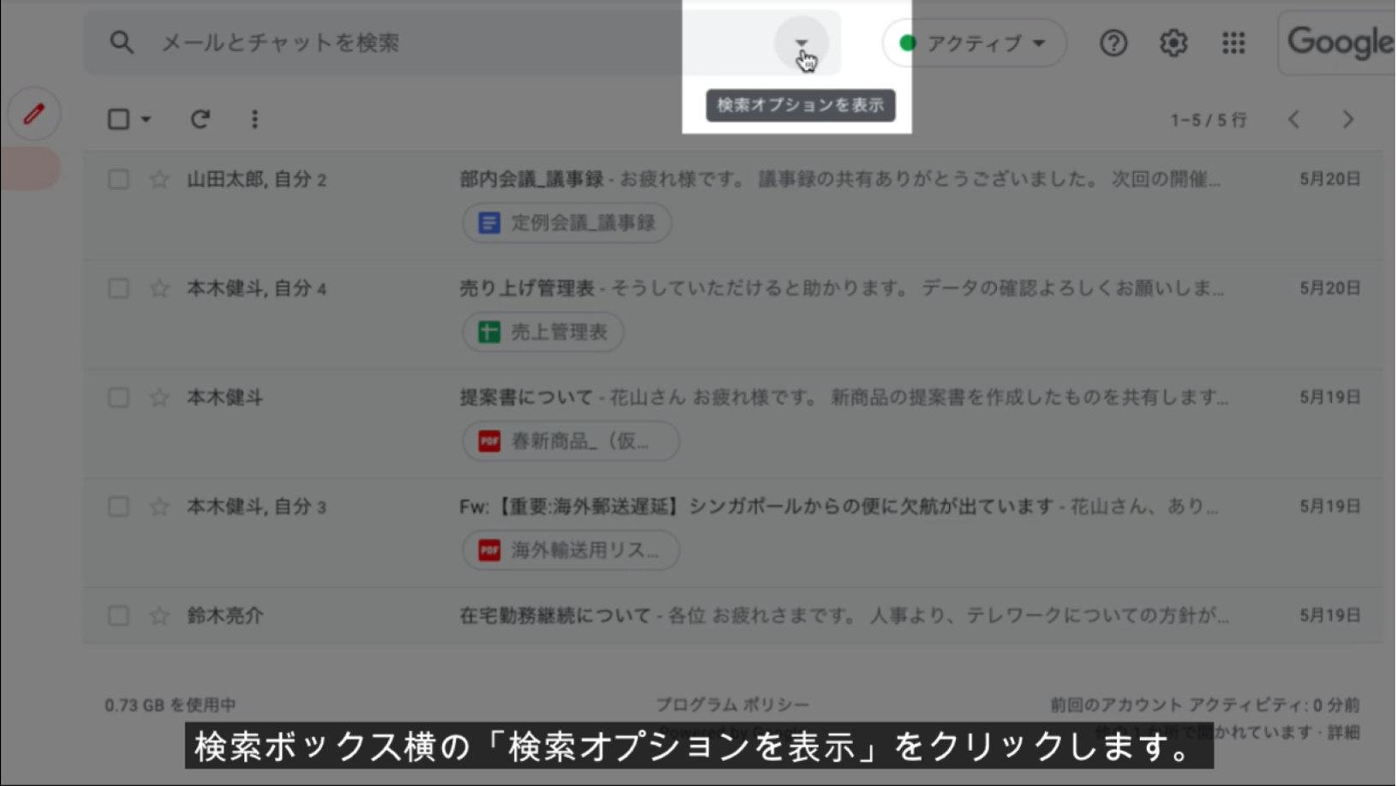The height and width of the screenshot is (786, 1397).
Task: Open the help question mark icon
Action: 1113,43
